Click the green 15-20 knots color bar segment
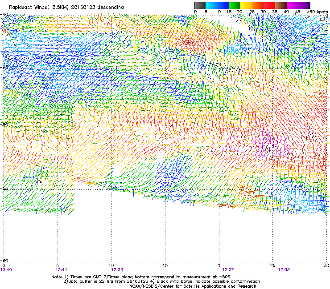This screenshot has width=330, height=289. (x=235, y=5)
